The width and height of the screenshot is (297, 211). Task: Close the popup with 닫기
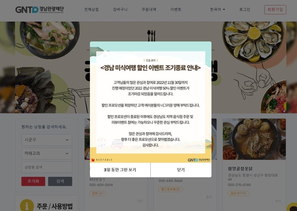coord(181,170)
